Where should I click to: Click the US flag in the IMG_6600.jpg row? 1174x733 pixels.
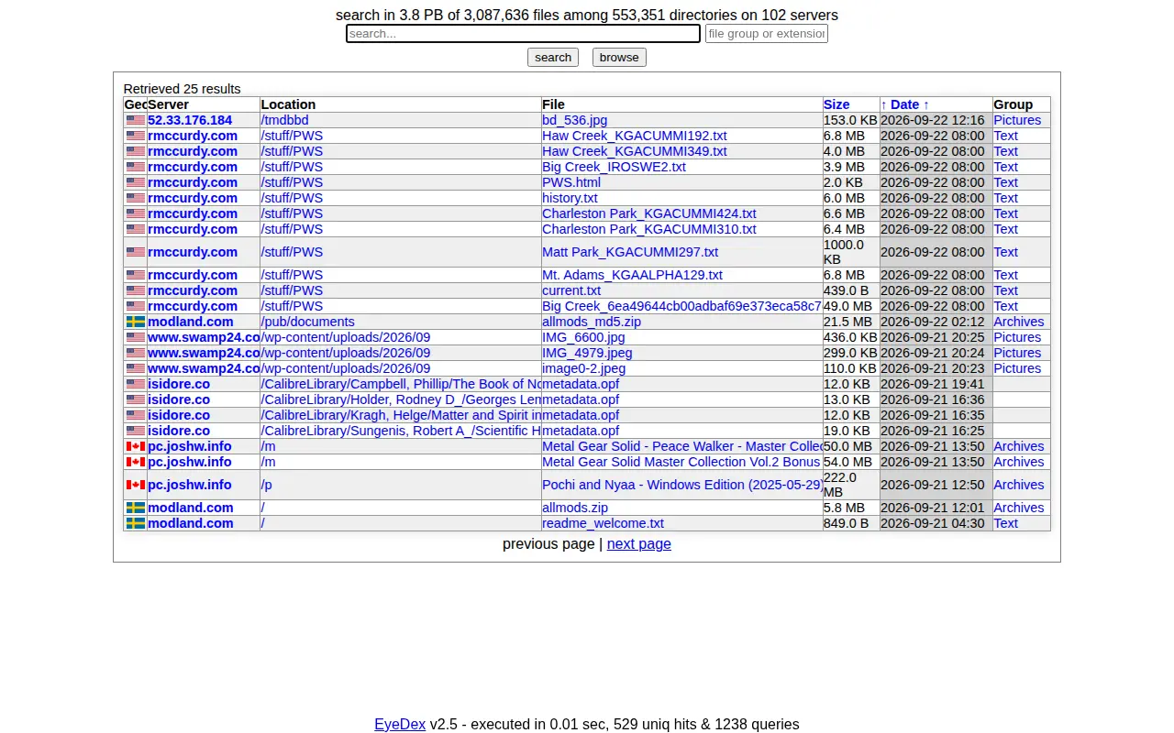pyautogui.click(x=136, y=337)
